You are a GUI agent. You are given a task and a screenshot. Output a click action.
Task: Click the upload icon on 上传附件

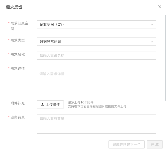pos(42,104)
